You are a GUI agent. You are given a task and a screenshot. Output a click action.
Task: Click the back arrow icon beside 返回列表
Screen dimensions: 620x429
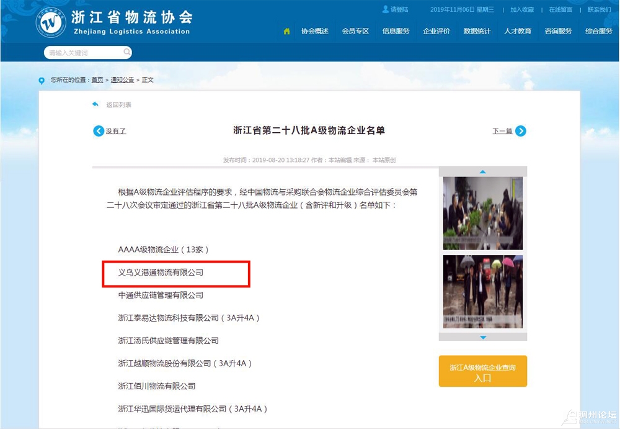(x=95, y=104)
